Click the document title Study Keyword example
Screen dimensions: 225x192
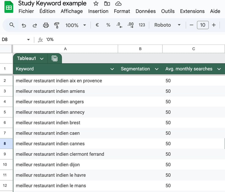(x=52, y=3)
